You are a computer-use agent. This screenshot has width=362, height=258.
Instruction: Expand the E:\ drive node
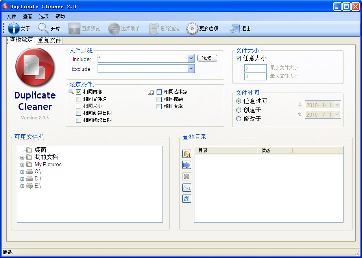tap(22, 186)
